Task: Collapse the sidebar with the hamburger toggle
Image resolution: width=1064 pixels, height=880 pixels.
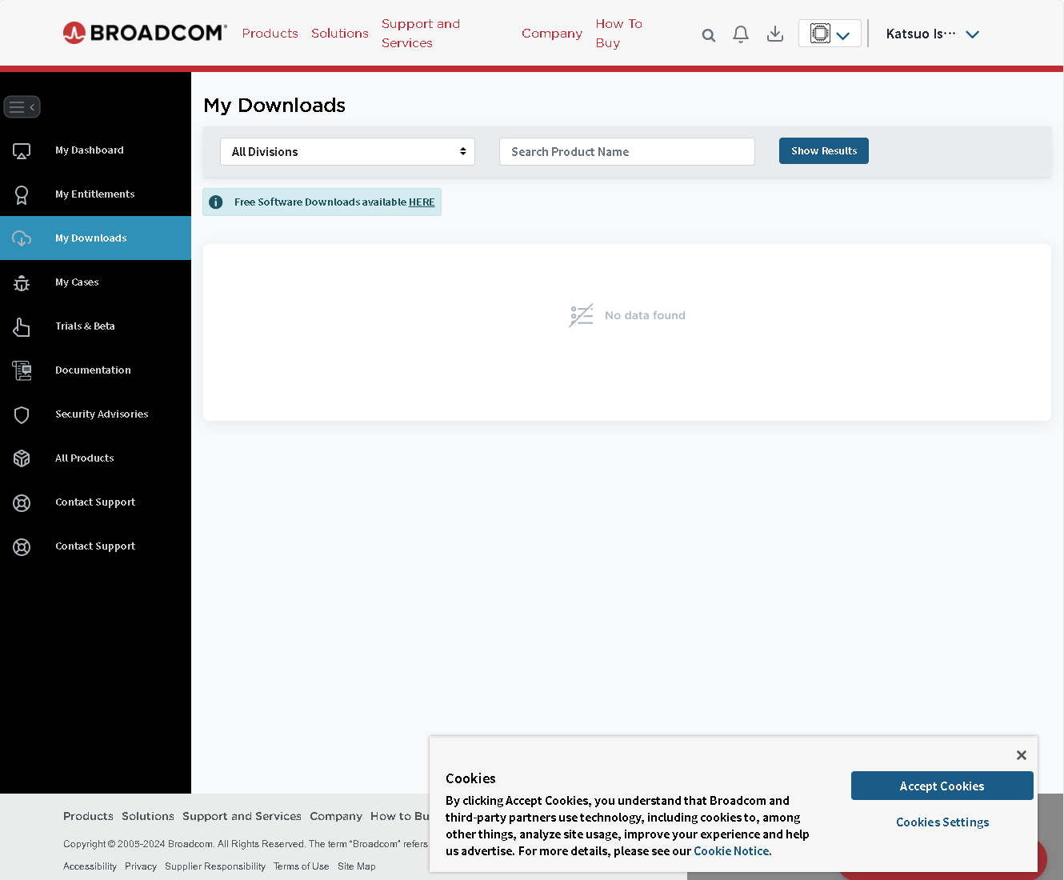Action: [22, 106]
